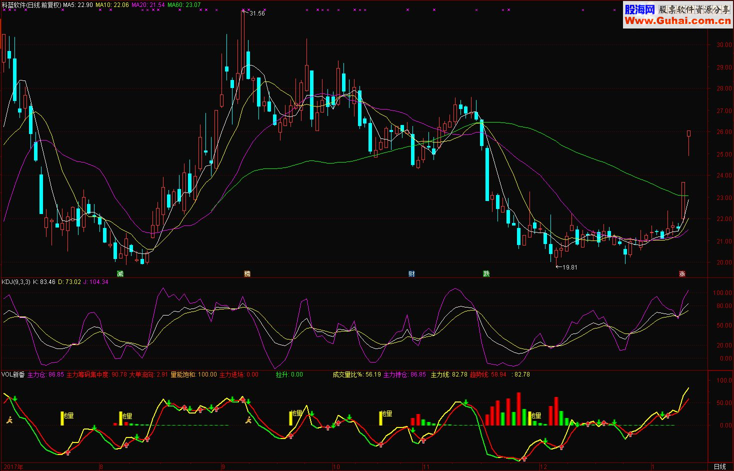The height and width of the screenshot is (471, 734).
Task: Open the 日线 period selector
Action: click(719, 466)
